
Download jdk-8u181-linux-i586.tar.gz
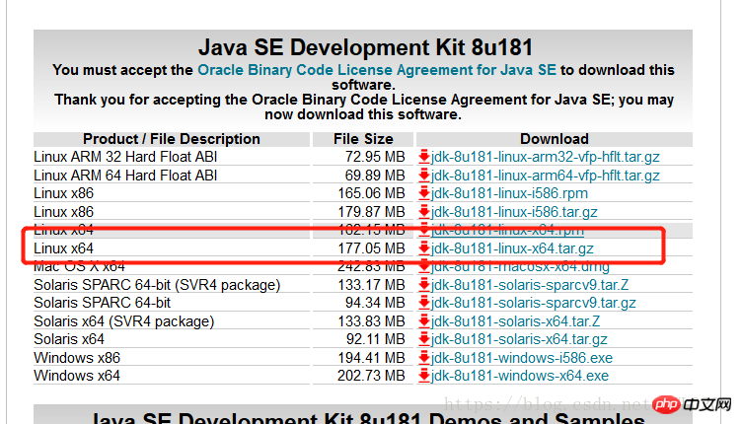(x=514, y=212)
